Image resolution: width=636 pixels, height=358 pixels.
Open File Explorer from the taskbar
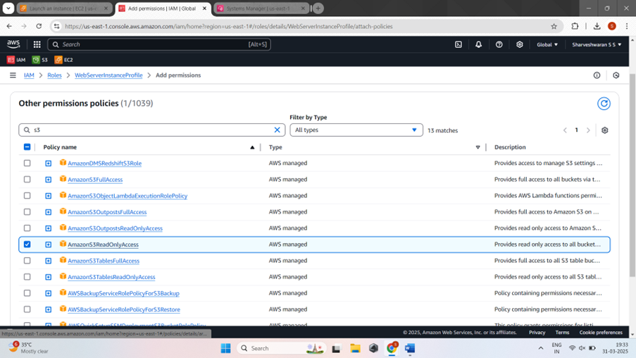pyautogui.click(x=355, y=348)
